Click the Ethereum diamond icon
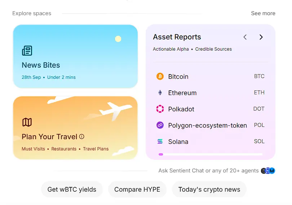 160,93
